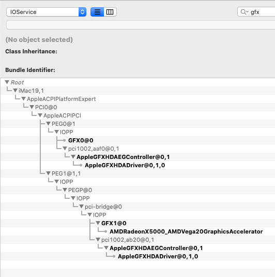Collapse the PEG1@1,1 disclosure triangle
The width and height of the screenshot is (275, 277).
[x=49, y=173]
